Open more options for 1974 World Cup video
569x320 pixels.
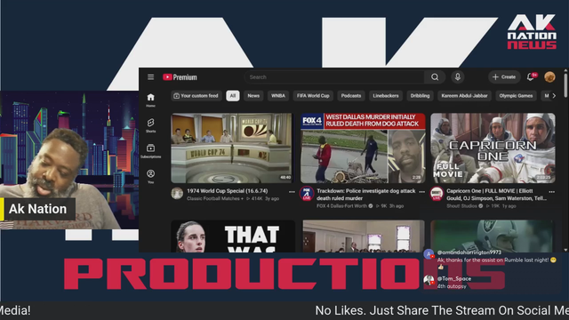(292, 192)
